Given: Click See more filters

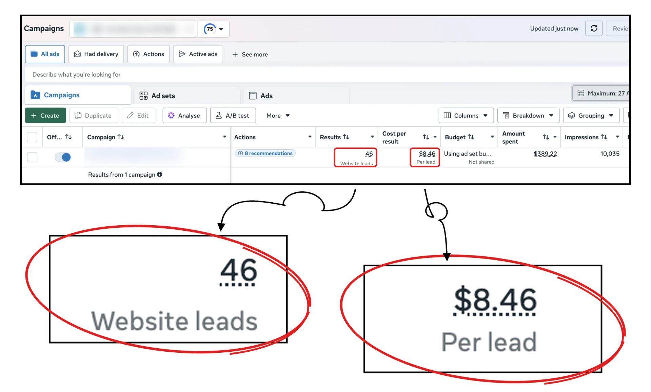Looking at the screenshot, I should click(250, 55).
